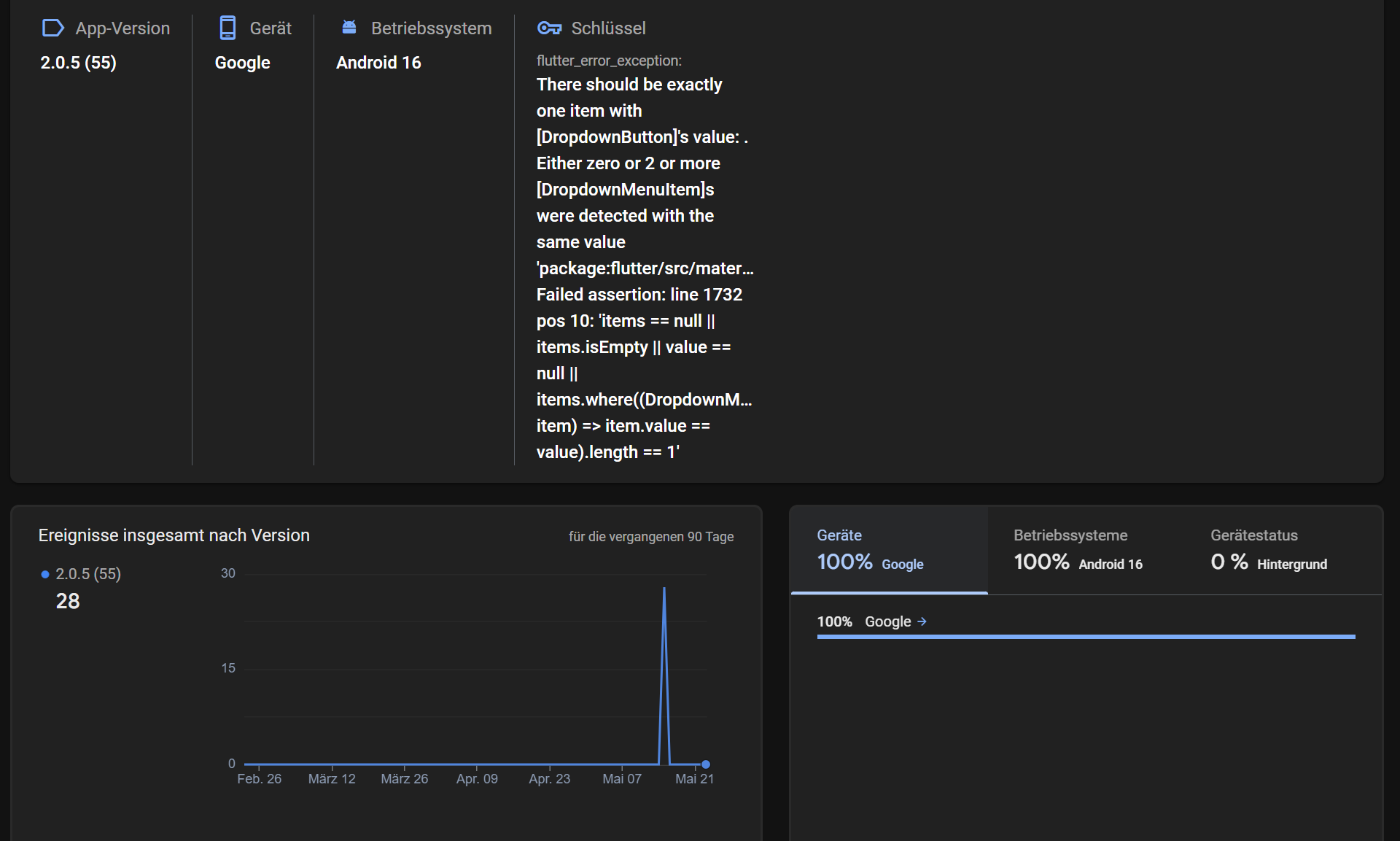Screen dimensions: 1400x841
Task: Click the Betriebssystem Android icon
Action: (349, 28)
